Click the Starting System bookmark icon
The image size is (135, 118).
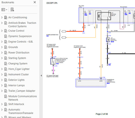coord(6,58)
